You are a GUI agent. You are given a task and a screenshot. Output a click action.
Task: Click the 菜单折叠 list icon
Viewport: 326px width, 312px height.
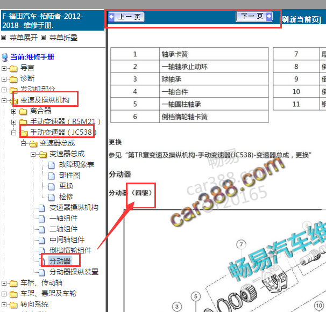43,38
